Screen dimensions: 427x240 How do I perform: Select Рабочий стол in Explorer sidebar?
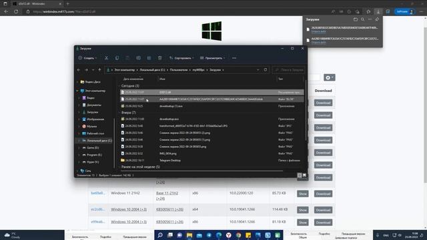(x=95, y=133)
